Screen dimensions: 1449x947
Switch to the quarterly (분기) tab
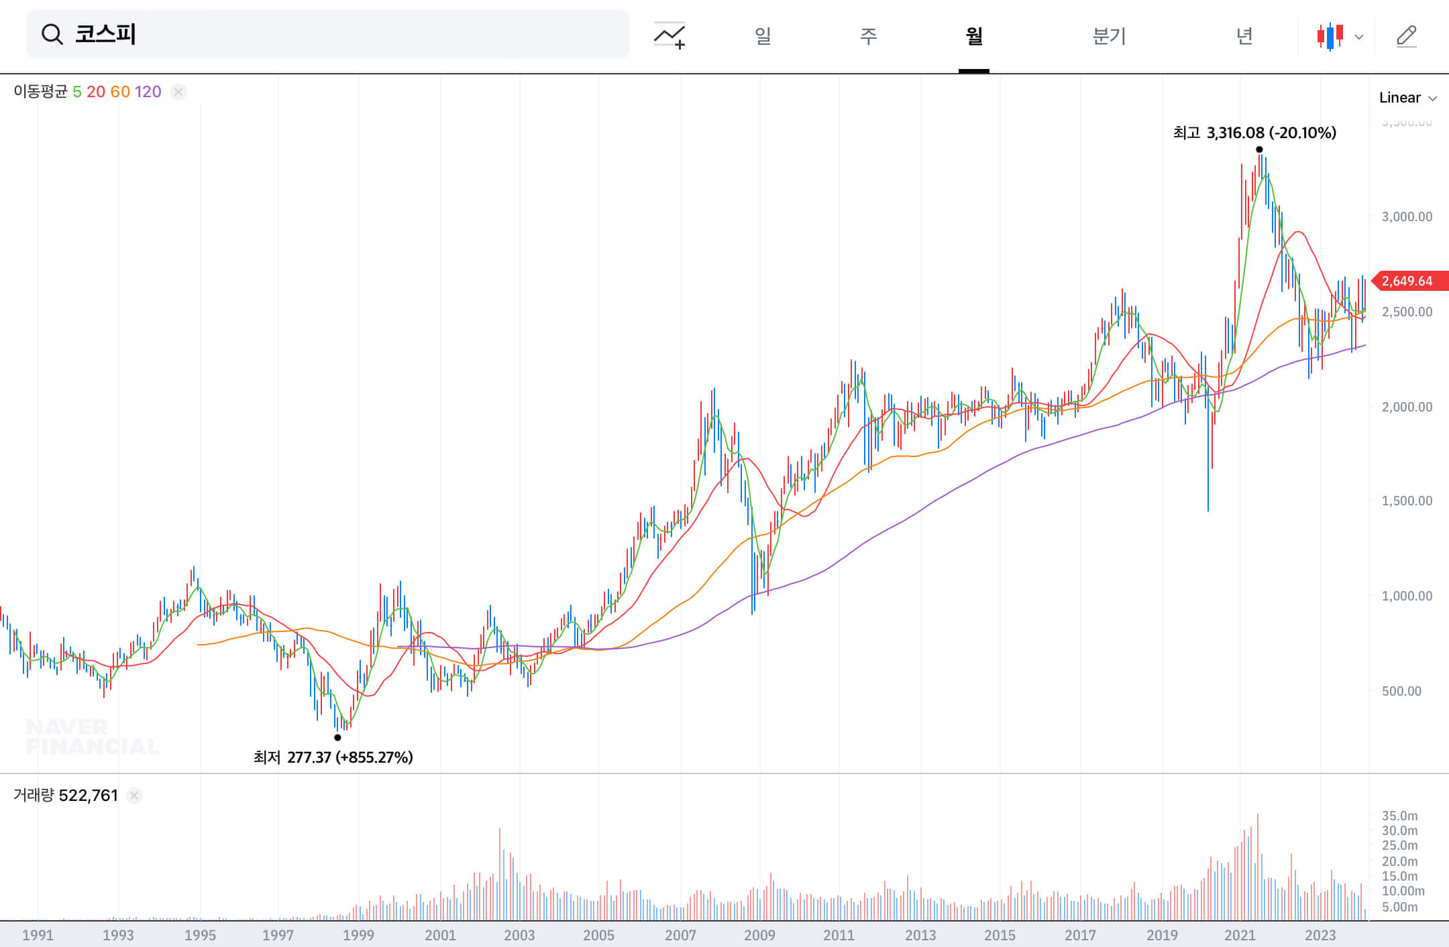tap(1109, 36)
